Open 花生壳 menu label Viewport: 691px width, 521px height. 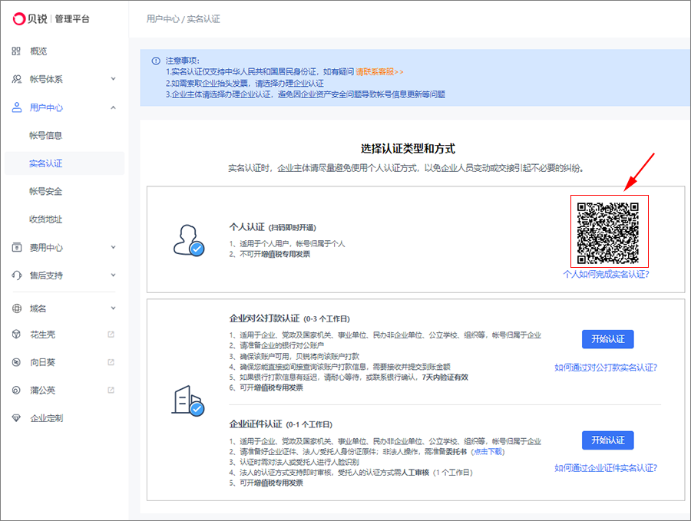(x=42, y=335)
